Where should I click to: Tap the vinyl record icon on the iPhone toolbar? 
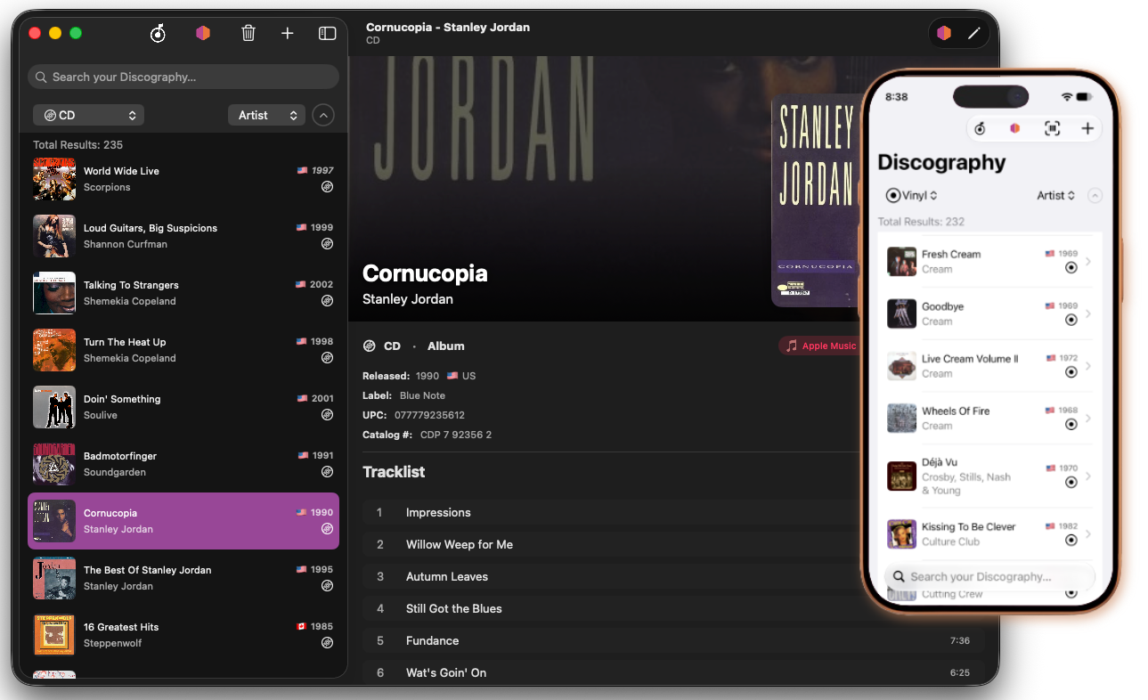pos(980,128)
